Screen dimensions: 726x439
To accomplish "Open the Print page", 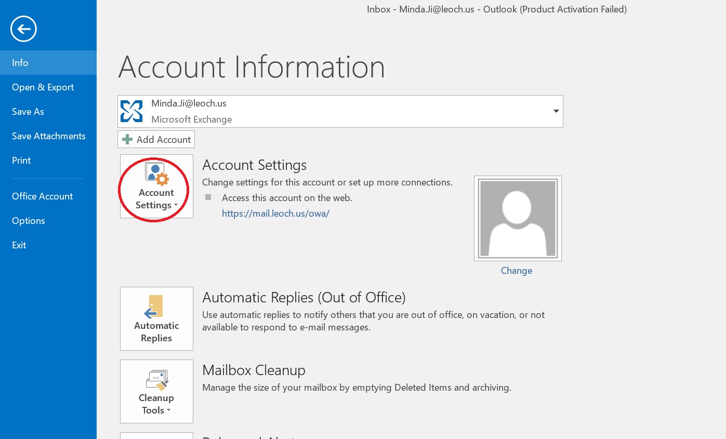I will [x=48, y=161].
